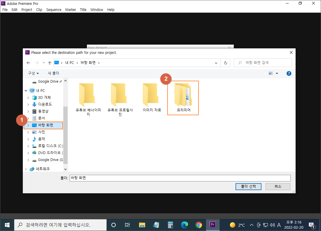Image resolution: width=321 pixels, height=231 pixels.
Task: Open recent locations dropdown next to forward arrow
Action: click(x=44, y=63)
